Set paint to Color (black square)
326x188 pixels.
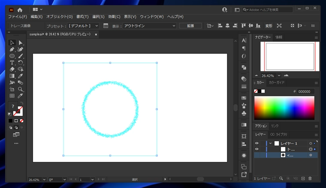point(11,121)
